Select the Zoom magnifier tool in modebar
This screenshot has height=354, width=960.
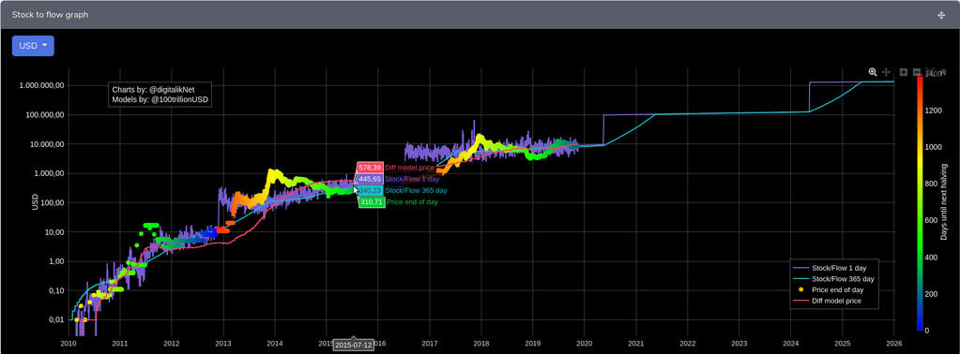(873, 72)
